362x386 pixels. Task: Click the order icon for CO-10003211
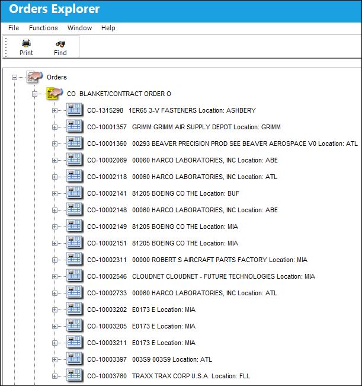point(74,343)
